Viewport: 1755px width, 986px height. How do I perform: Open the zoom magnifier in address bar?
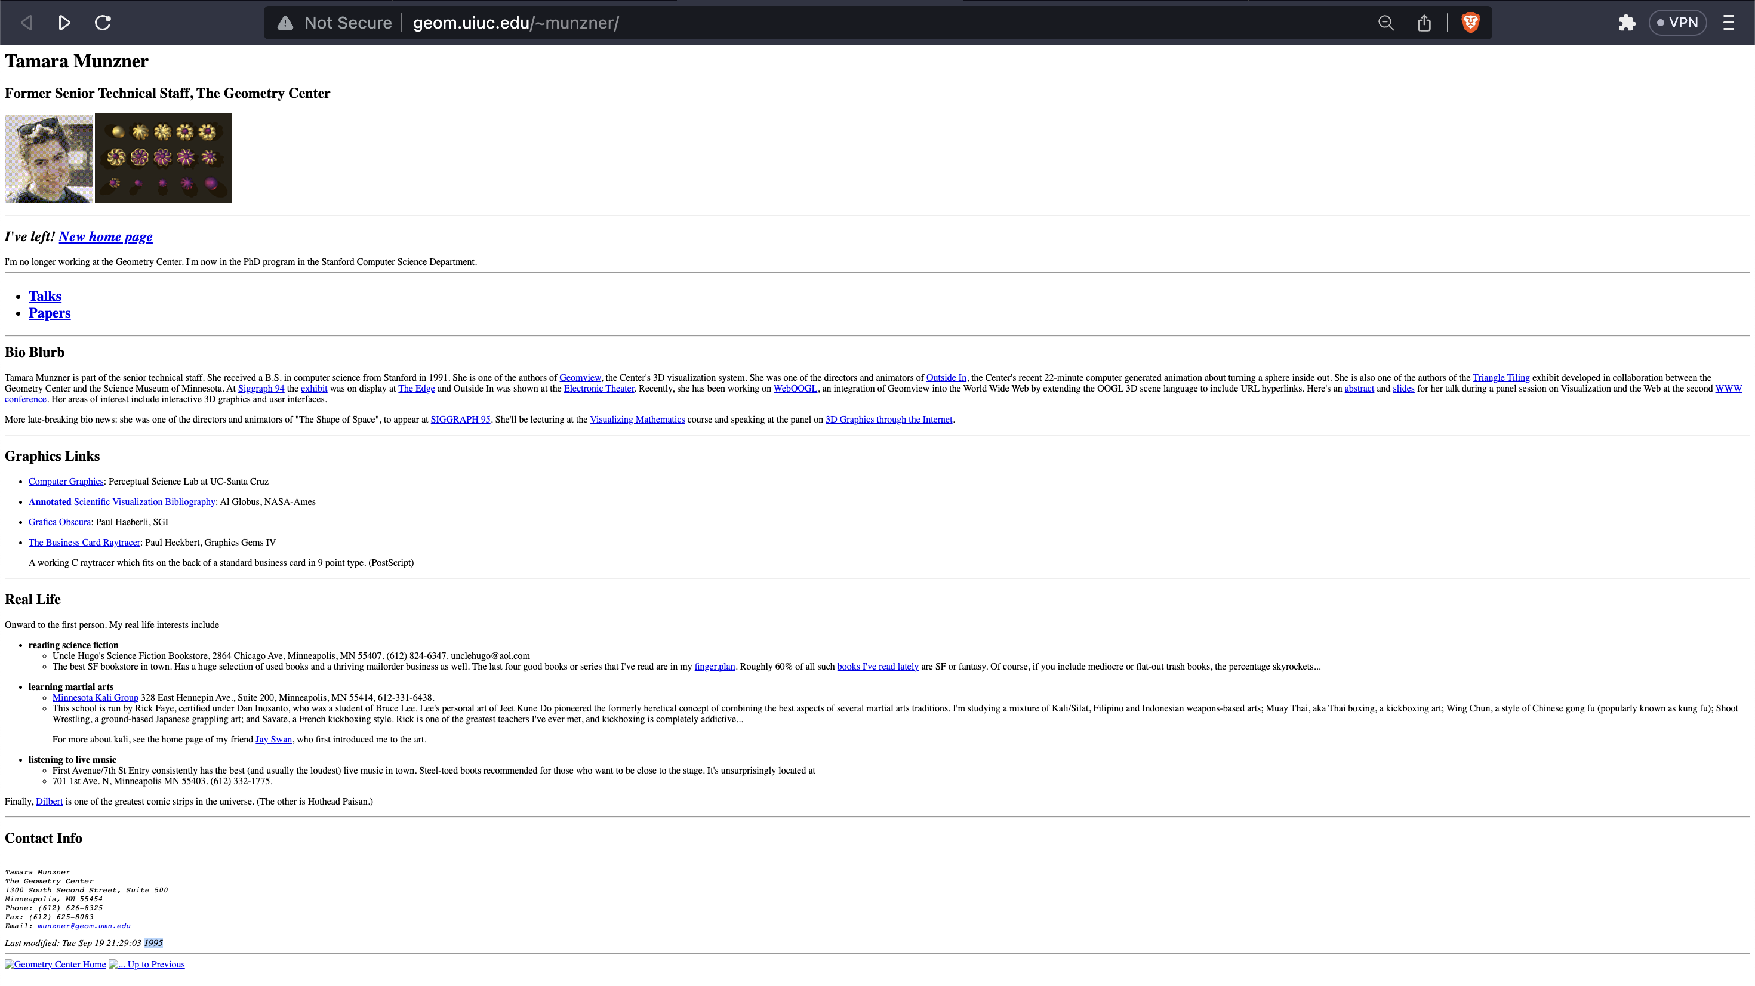pos(1385,23)
